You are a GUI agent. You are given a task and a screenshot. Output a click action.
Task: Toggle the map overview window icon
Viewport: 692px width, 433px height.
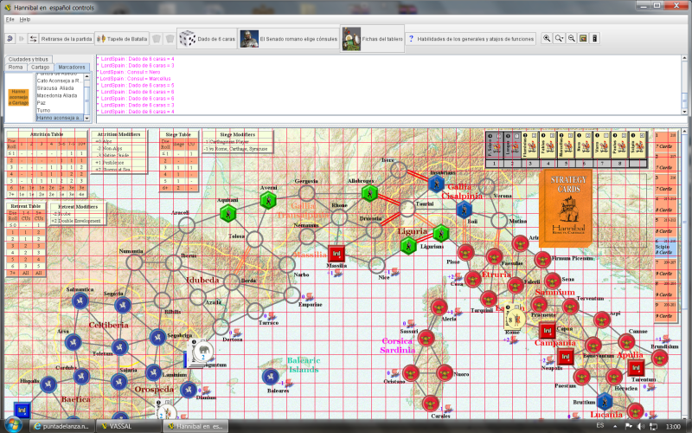[x=583, y=38]
